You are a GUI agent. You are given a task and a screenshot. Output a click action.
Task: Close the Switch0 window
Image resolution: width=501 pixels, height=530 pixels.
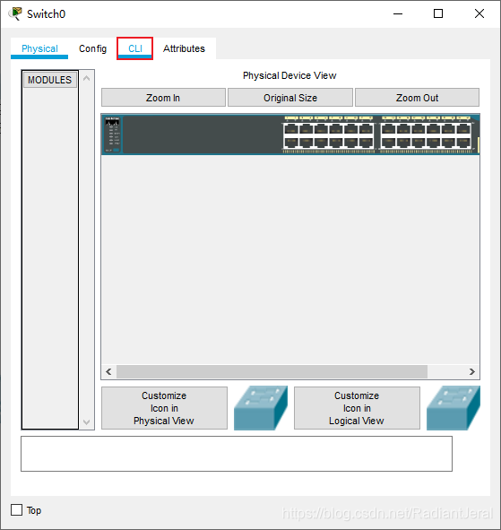click(479, 13)
